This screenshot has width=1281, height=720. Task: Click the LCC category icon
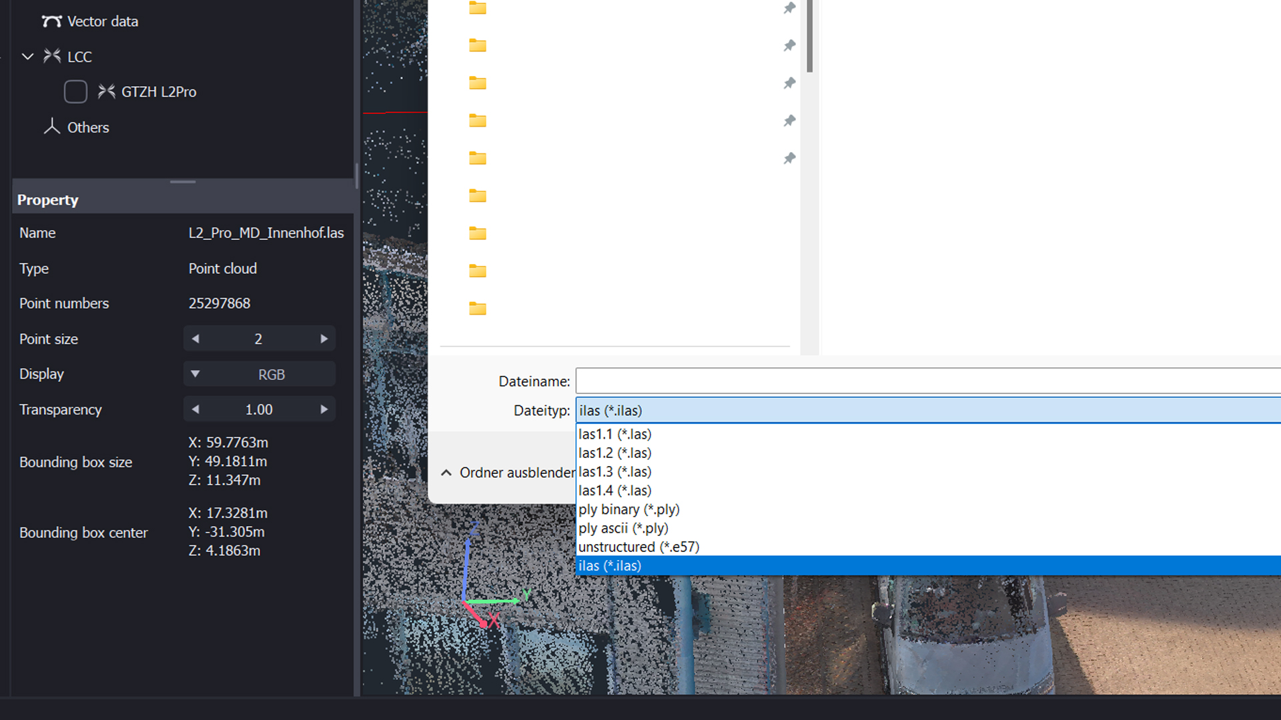coord(52,57)
